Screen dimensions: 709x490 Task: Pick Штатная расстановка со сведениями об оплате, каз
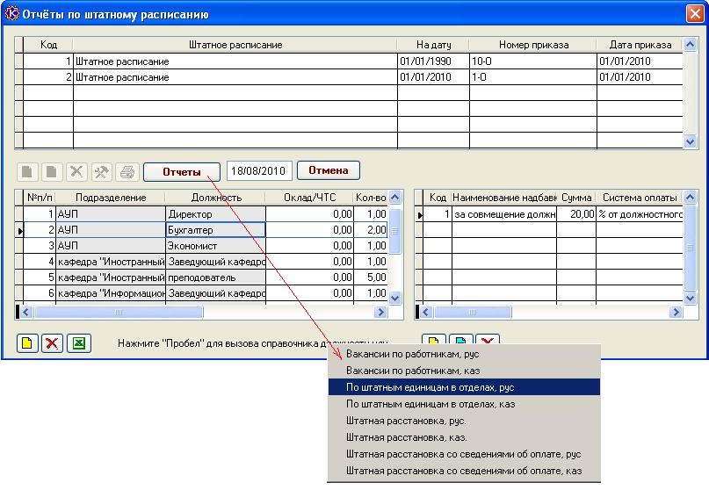click(464, 471)
